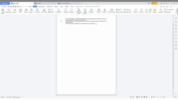Add a Comment

click(66, 11)
